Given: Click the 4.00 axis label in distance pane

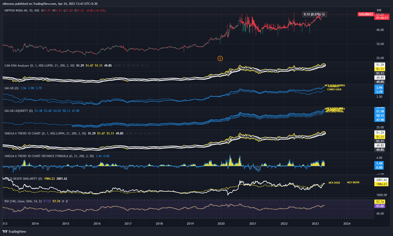Looking at the screenshot, I should (x=379, y=158).
